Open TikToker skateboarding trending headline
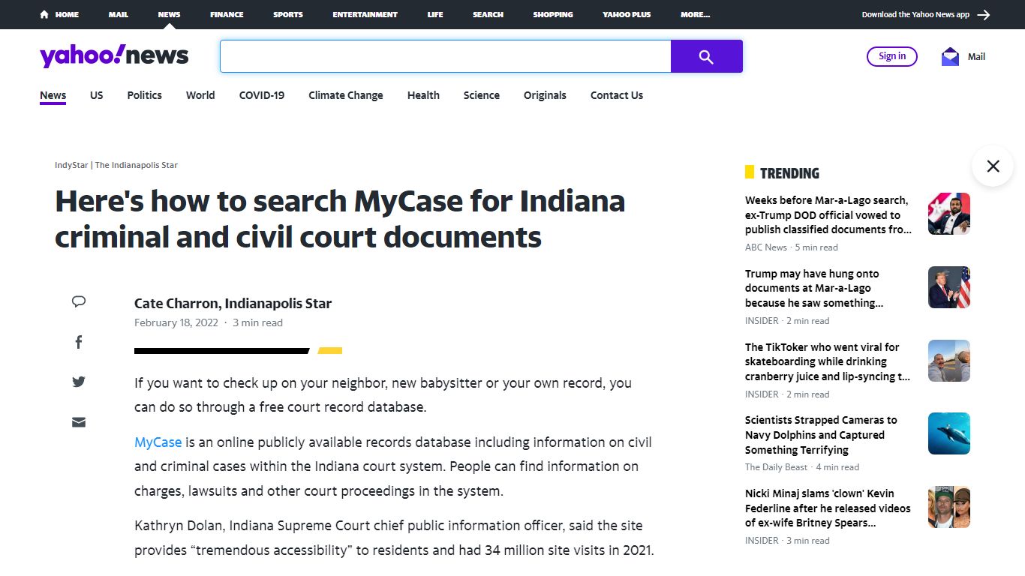The height and width of the screenshot is (576, 1025). coord(828,361)
